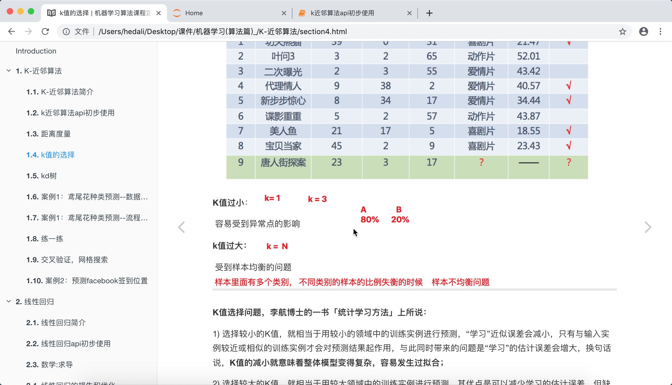
Task: Open the Introduction sidebar entry
Action: tap(36, 51)
